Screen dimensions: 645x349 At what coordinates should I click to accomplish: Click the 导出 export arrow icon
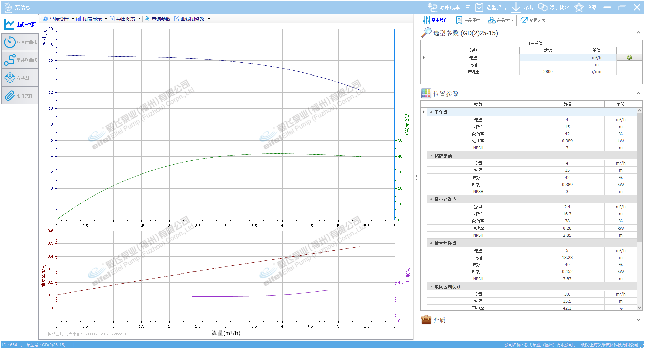pyautogui.click(x=516, y=7)
